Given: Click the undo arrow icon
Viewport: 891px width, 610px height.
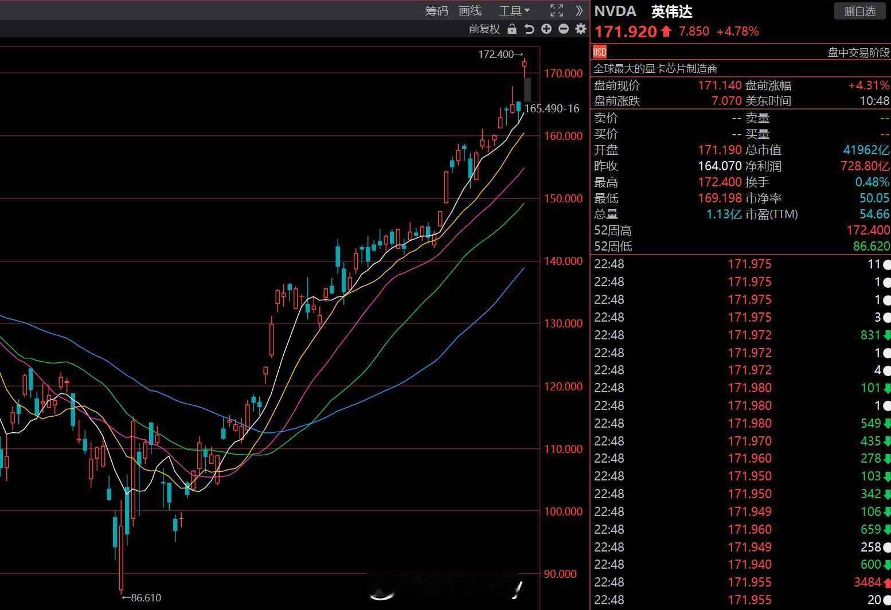Looking at the screenshot, I should 529,29.
